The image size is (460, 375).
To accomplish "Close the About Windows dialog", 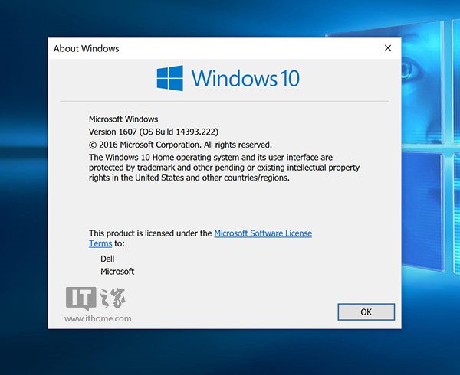I will [x=388, y=48].
